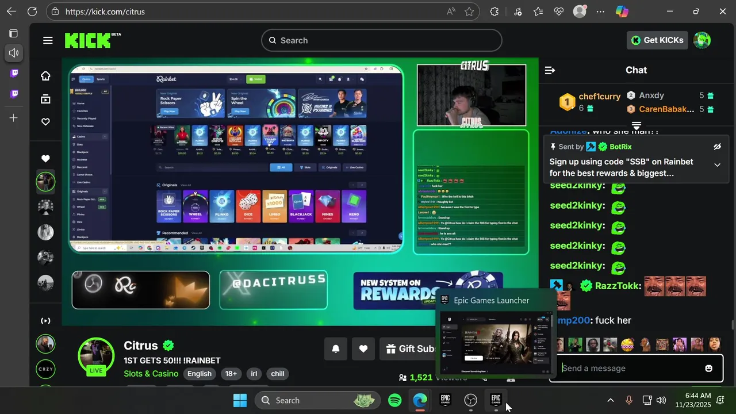736x414 pixels.
Task: Click the recommended live channels icon in sidebar
Action: (x=45, y=321)
